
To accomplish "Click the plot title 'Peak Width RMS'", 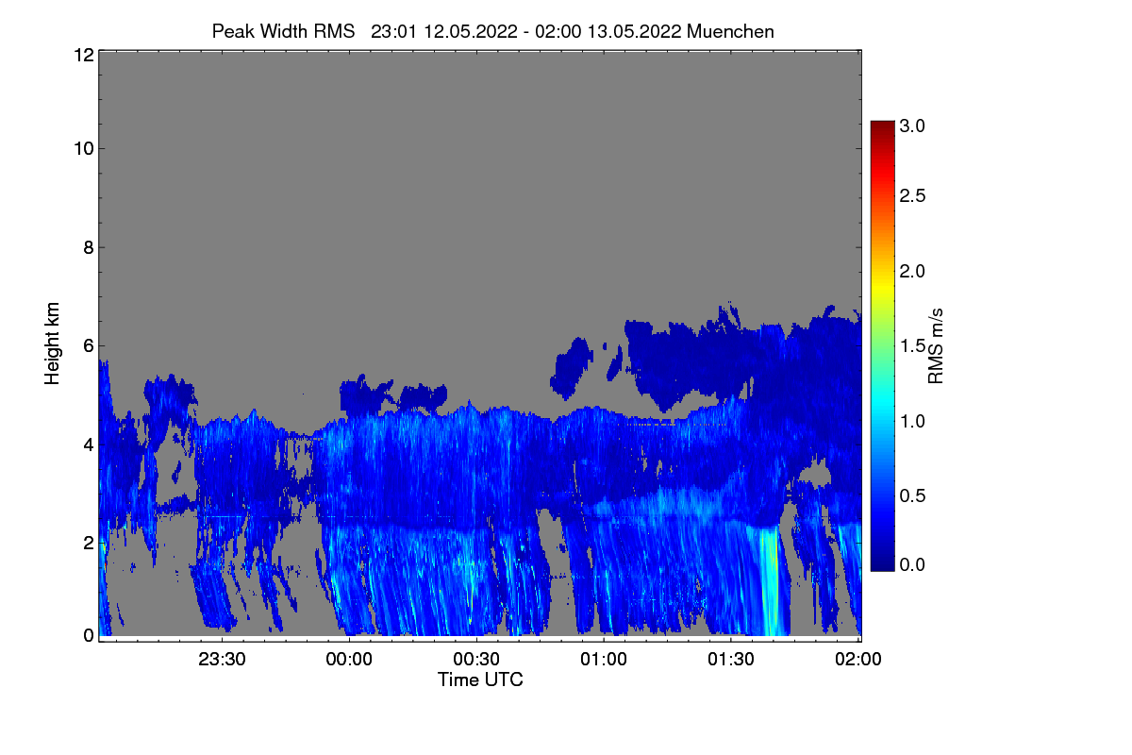I will 283,31.
